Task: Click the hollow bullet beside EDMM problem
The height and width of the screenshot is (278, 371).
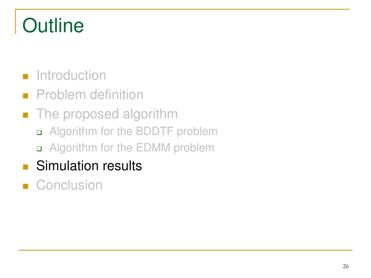Action: pyautogui.click(x=39, y=149)
